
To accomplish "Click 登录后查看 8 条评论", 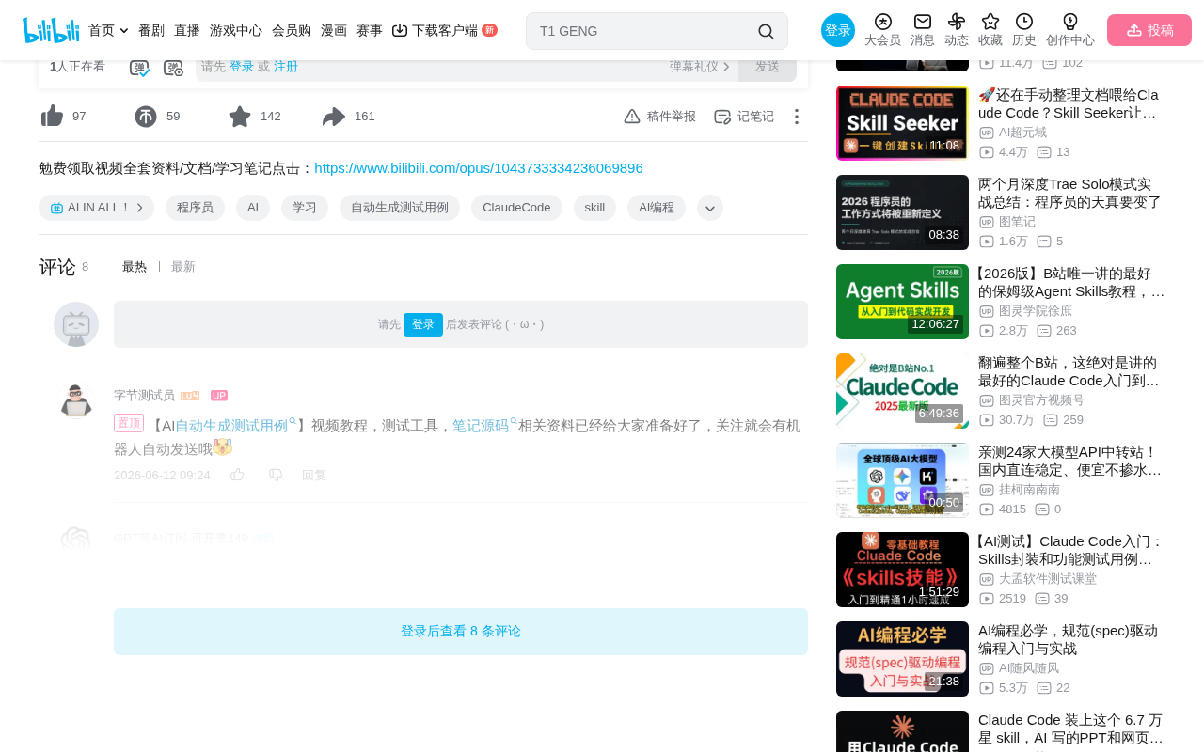I will 461,632.
